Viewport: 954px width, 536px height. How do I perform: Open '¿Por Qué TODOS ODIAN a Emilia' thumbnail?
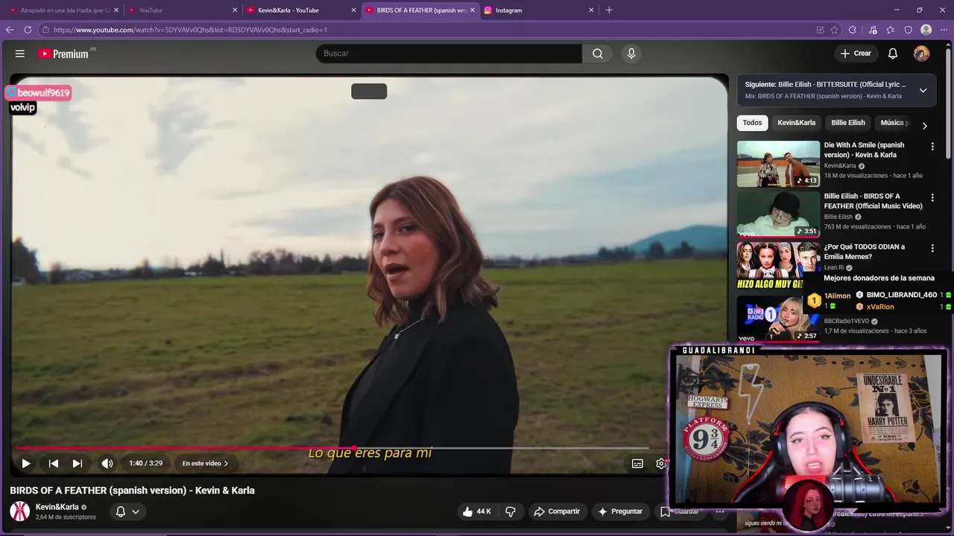778,265
